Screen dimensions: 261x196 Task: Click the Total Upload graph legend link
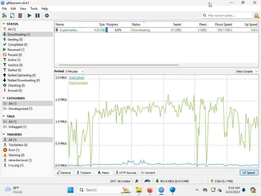click(76, 78)
